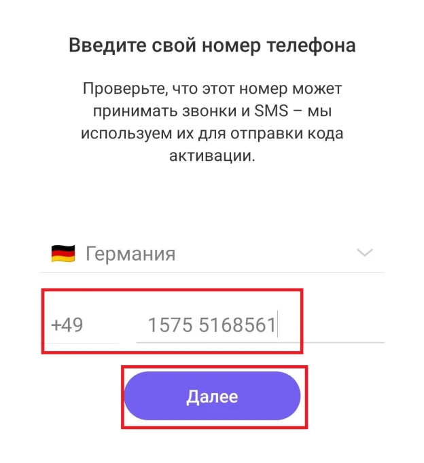The width and height of the screenshot is (424, 463).
Task: Focus the phone number field 1575 5168561
Action: pos(260,325)
